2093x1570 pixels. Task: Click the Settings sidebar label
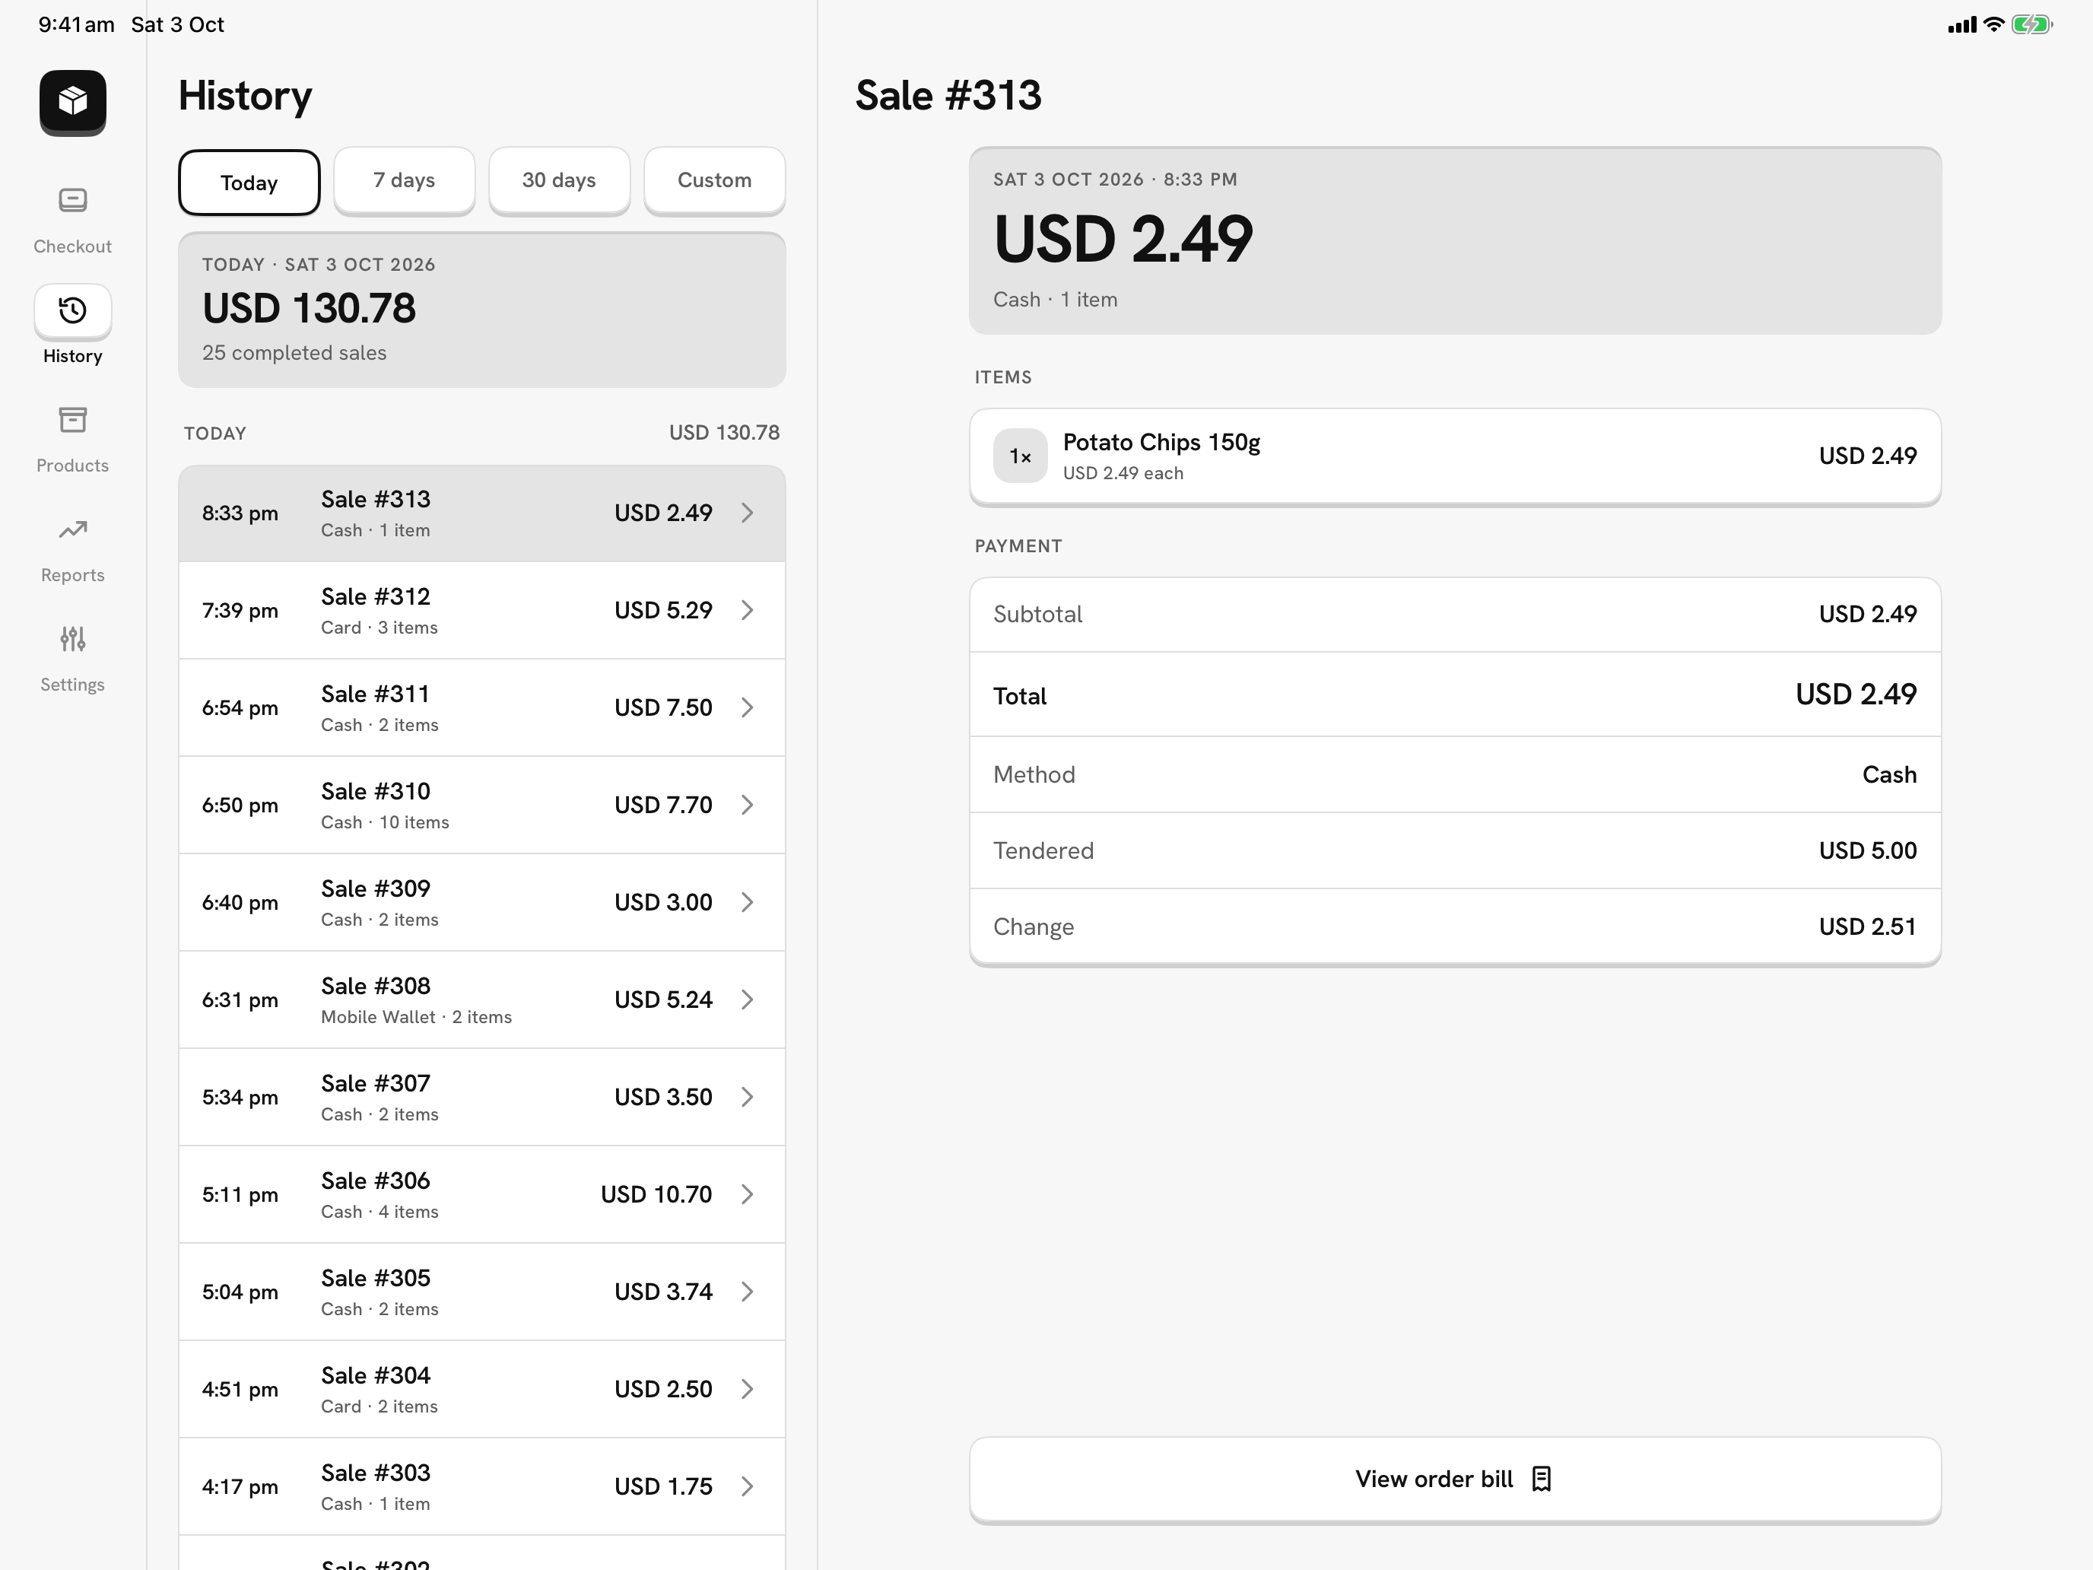coord(73,685)
